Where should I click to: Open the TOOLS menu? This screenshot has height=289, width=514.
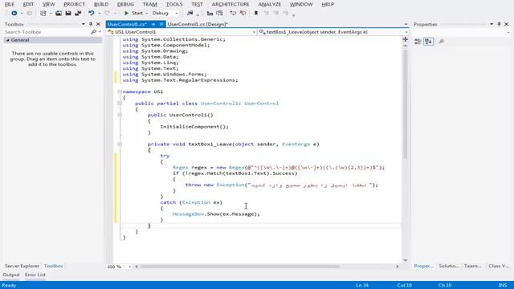(x=174, y=4)
